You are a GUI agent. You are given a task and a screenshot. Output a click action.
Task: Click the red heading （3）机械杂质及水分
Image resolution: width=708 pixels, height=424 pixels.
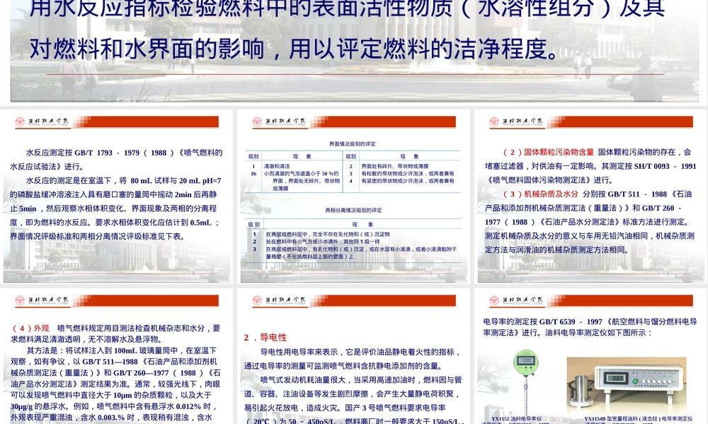540,194
